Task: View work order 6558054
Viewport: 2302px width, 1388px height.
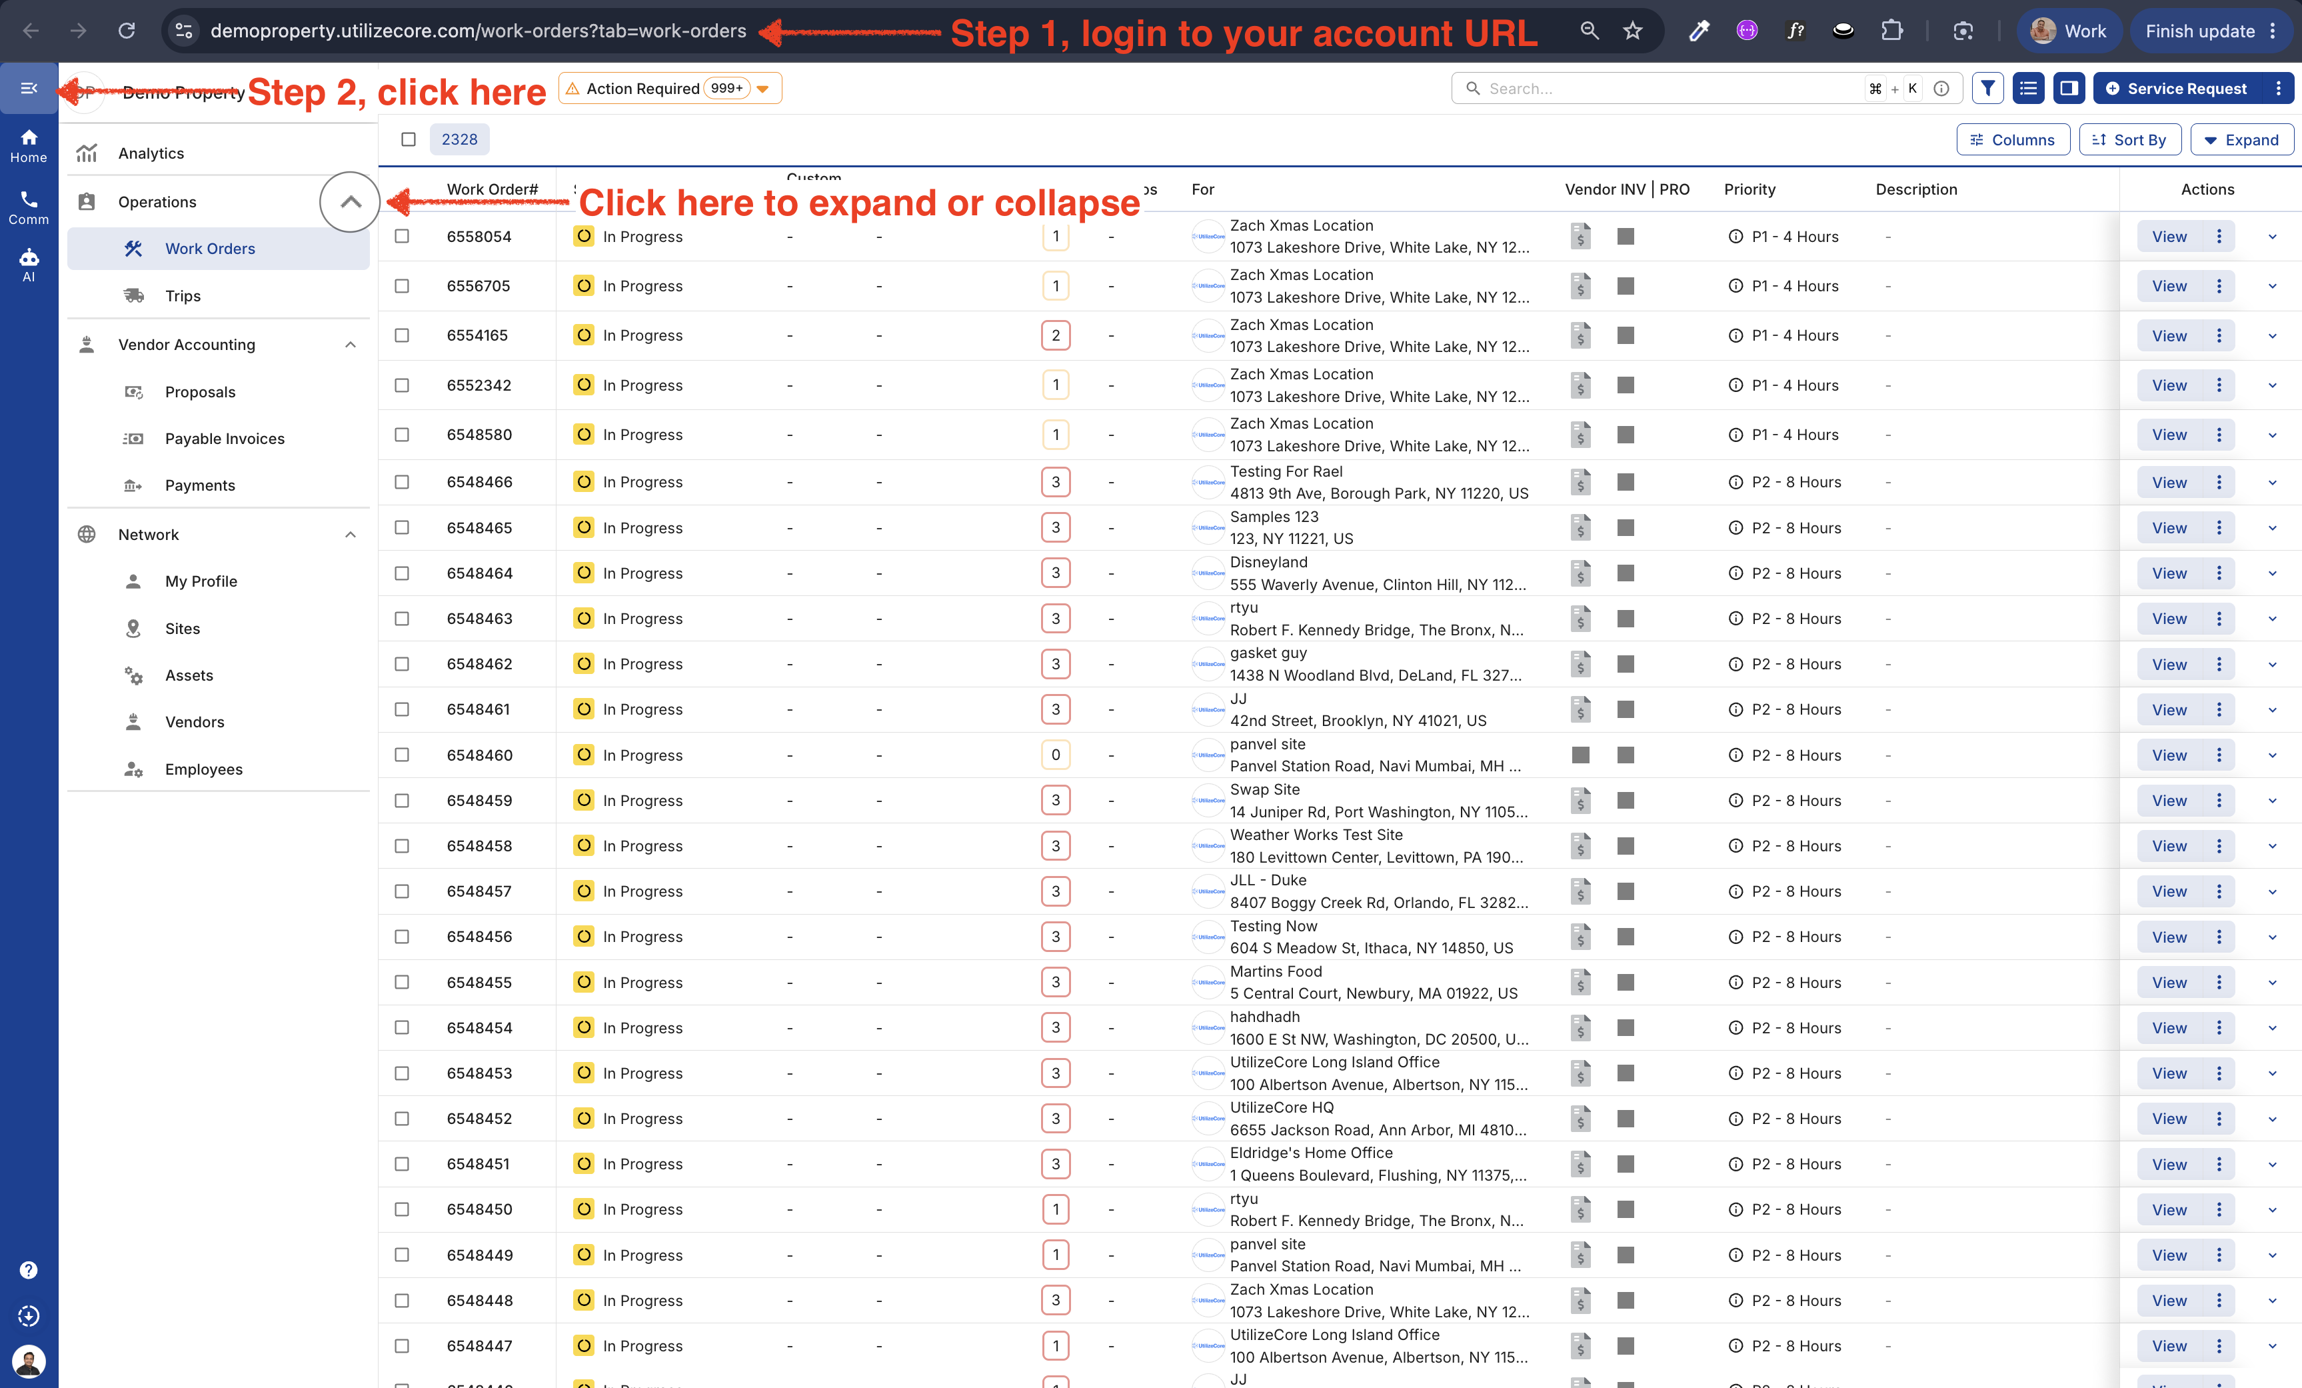Action: (2169, 237)
